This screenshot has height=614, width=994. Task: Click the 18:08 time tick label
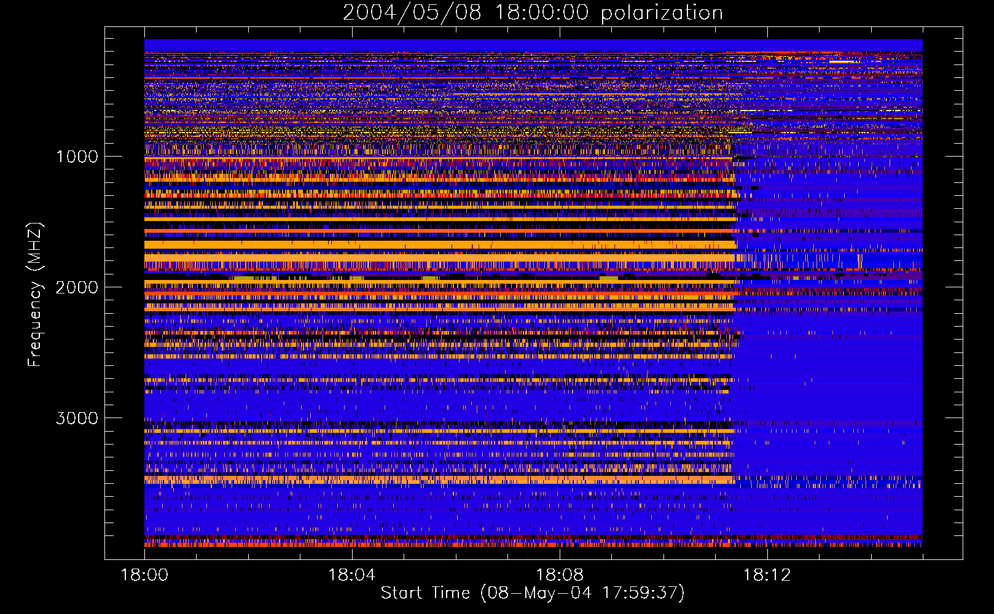pyautogui.click(x=560, y=575)
